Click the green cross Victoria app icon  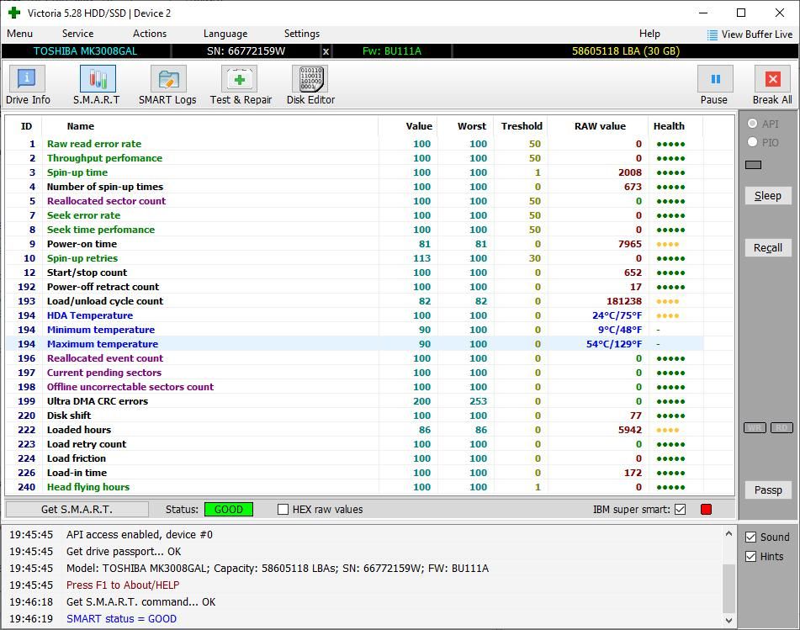(14, 13)
